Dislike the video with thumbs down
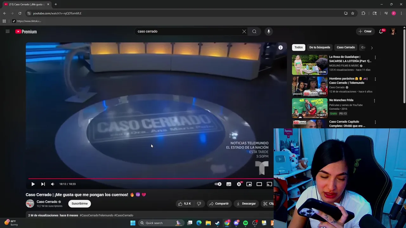 coord(199,204)
